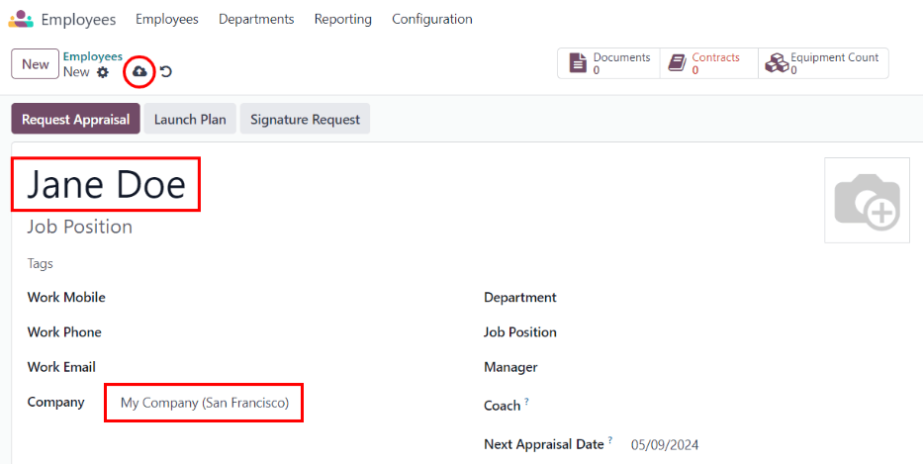Click the New button
Screen dimensions: 923x464
pyautogui.click(x=35, y=64)
